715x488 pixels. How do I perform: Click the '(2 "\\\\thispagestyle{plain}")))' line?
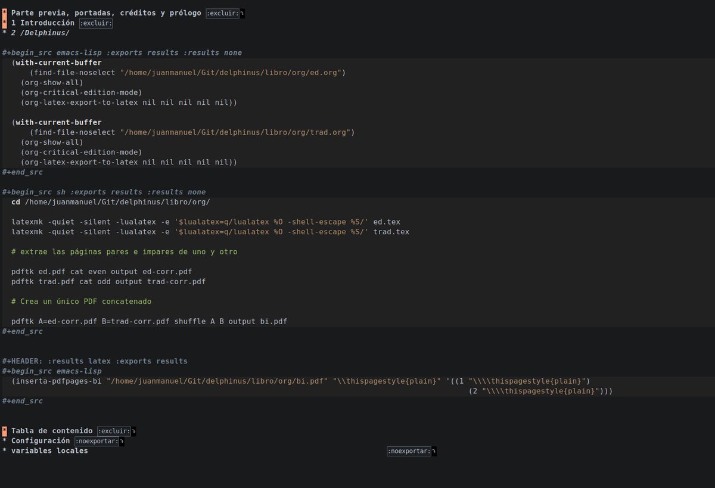pyautogui.click(x=540, y=391)
